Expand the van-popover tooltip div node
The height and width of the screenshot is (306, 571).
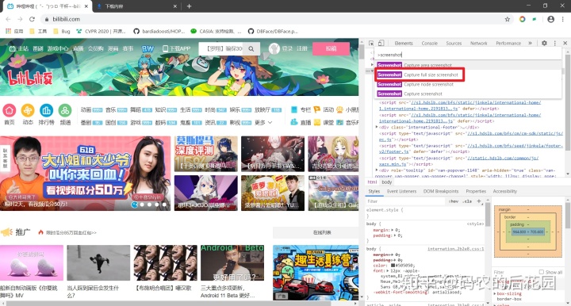[377, 170]
